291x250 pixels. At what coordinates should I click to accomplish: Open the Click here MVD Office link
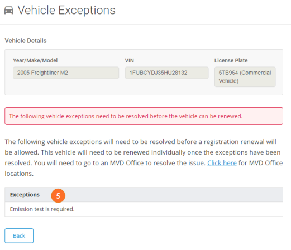pyautogui.click(x=222, y=163)
